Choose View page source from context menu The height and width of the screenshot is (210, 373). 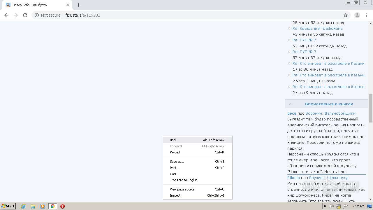click(198, 189)
